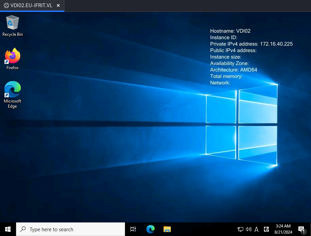Open the Recycle Bin desktop icon

[x=13, y=26]
